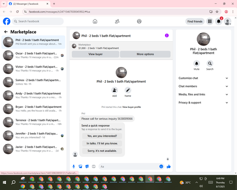Click the More options button
Viewport: 237px width, 190px height.
coord(145,54)
